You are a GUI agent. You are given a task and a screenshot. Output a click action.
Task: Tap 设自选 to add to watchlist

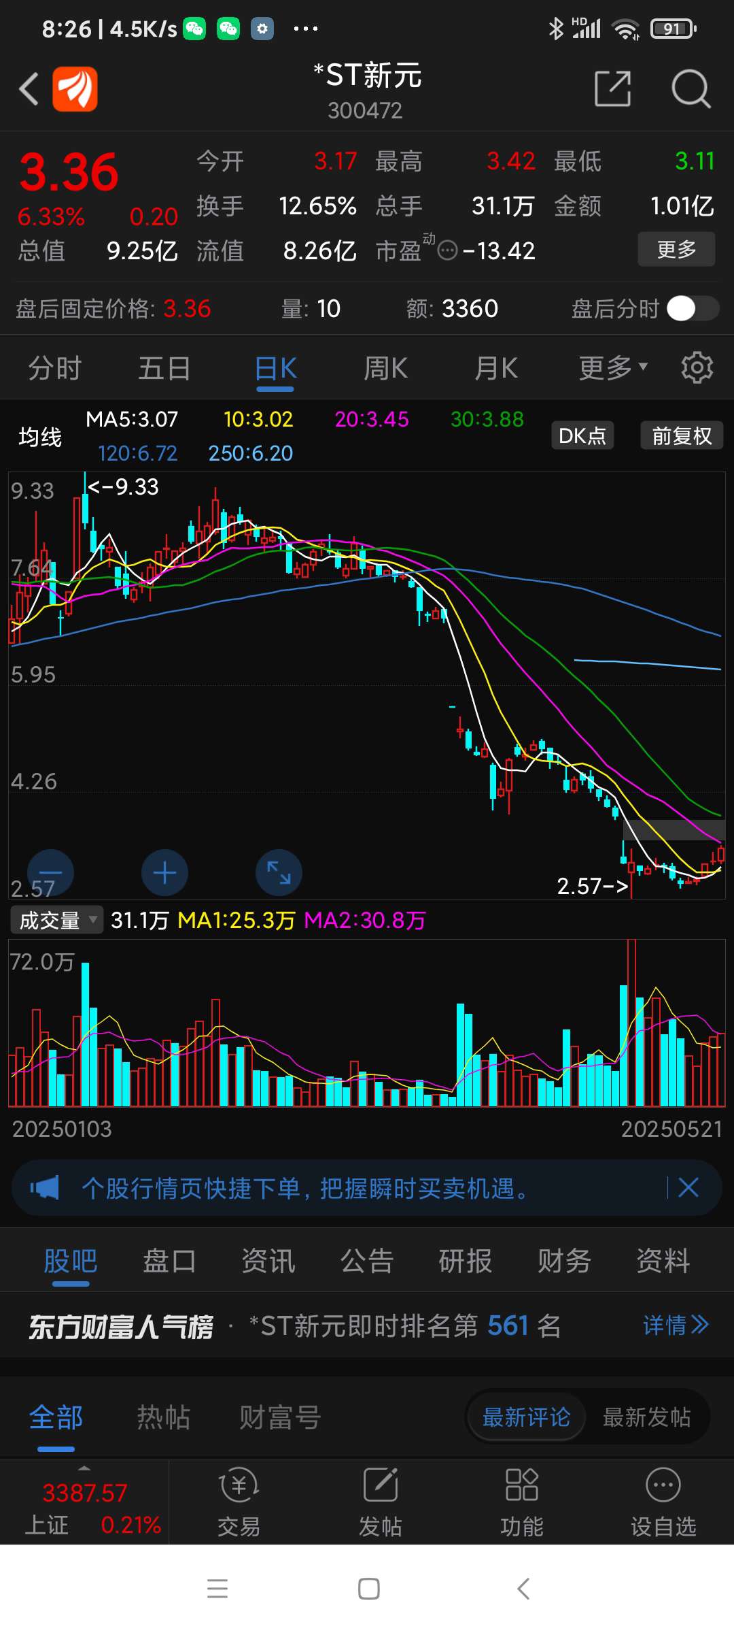point(663,1502)
